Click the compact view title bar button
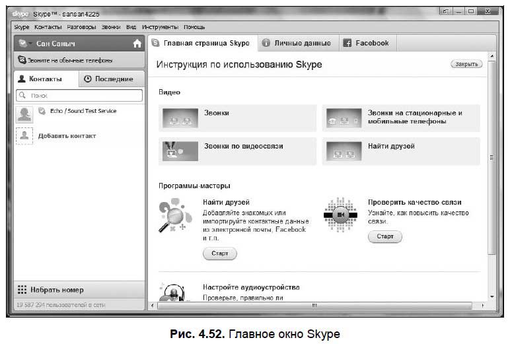 [446, 11]
